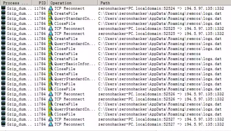Click CloseFile text directly below the WriteFile row

65,89
